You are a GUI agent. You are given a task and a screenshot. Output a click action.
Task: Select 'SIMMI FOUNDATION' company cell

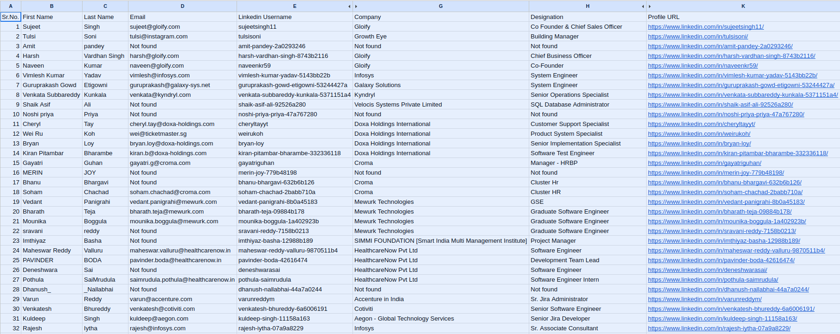coord(441,241)
